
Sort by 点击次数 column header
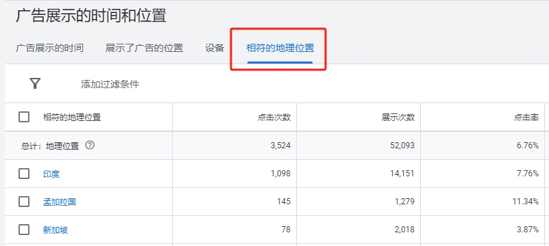[274, 118]
